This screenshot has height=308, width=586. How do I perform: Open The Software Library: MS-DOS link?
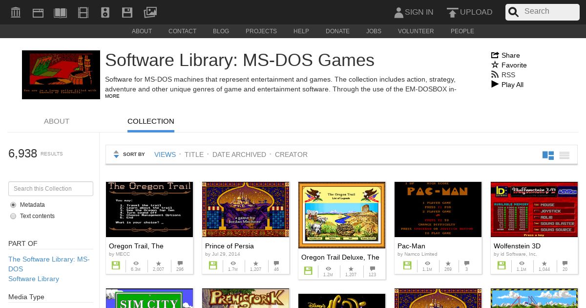tap(49, 264)
